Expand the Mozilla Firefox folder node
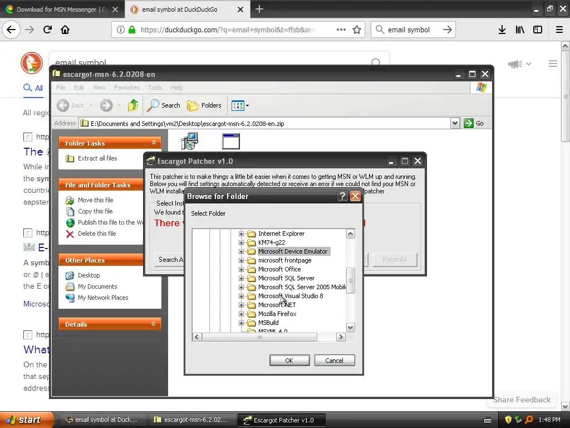Image resolution: width=570 pixels, height=428 pixels. point(241,314)
